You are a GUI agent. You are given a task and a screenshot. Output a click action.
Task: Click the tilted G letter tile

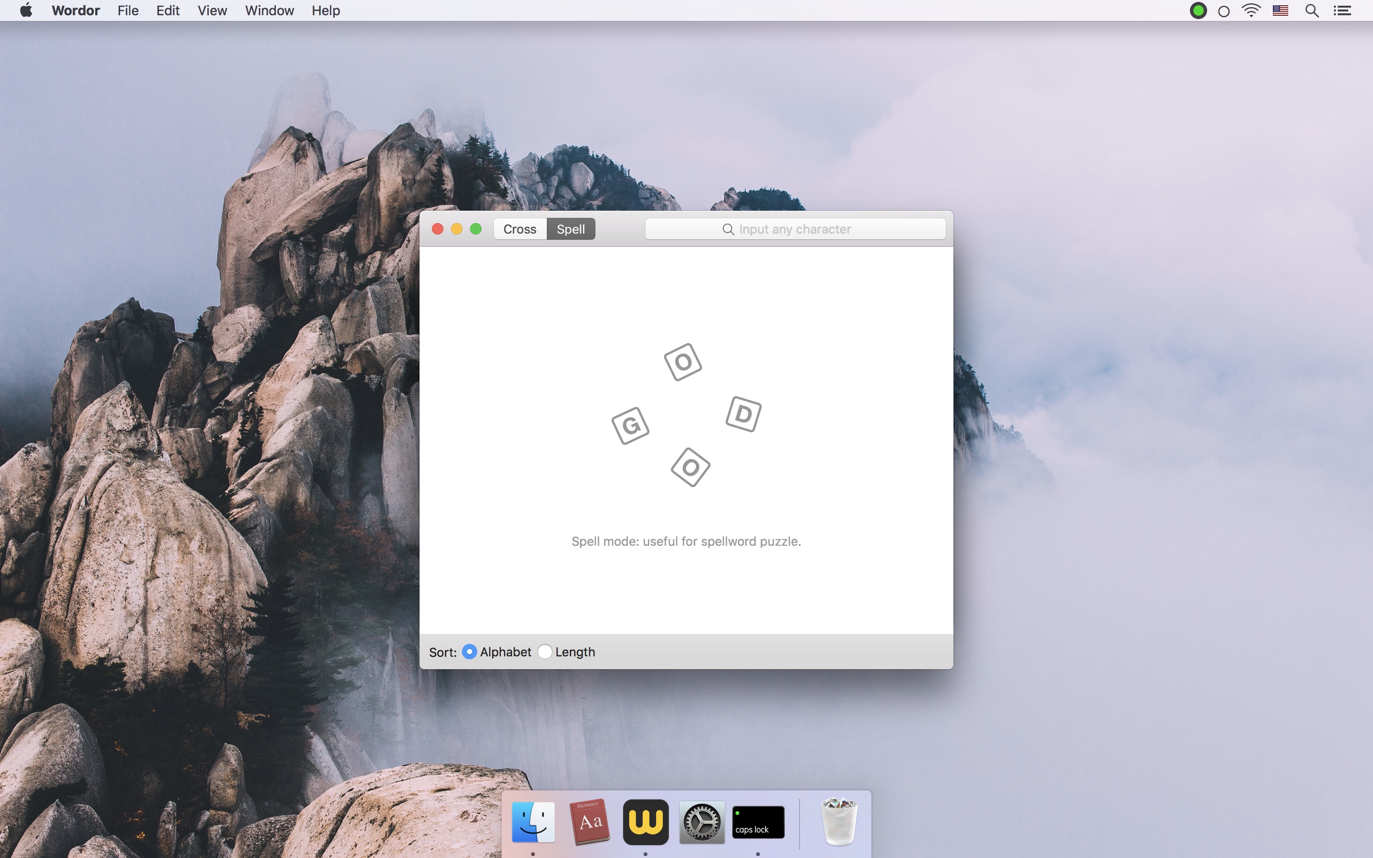point(630,426)
